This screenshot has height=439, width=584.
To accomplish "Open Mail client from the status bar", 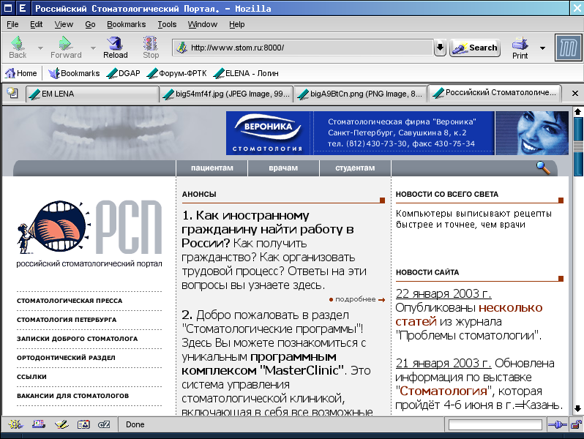I will pyautogui.click(x=39, y=424).
